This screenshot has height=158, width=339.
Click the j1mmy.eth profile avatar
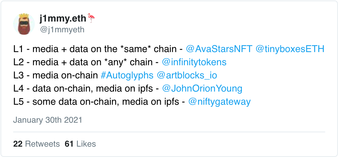(24, 24)
